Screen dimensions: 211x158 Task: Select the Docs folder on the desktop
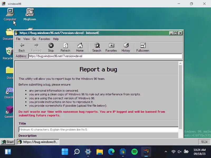(x=9, y=73)
